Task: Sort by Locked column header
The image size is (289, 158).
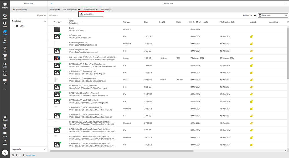Action: [x=253, y=22]
